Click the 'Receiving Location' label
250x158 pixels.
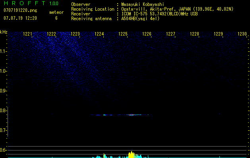click(93, 9)
